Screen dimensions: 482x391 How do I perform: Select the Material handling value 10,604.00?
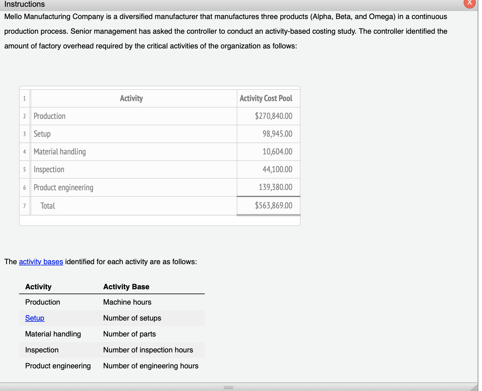coord(277,152)
